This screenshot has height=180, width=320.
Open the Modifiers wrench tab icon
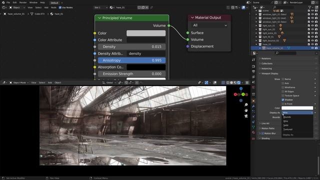(253, 106)
